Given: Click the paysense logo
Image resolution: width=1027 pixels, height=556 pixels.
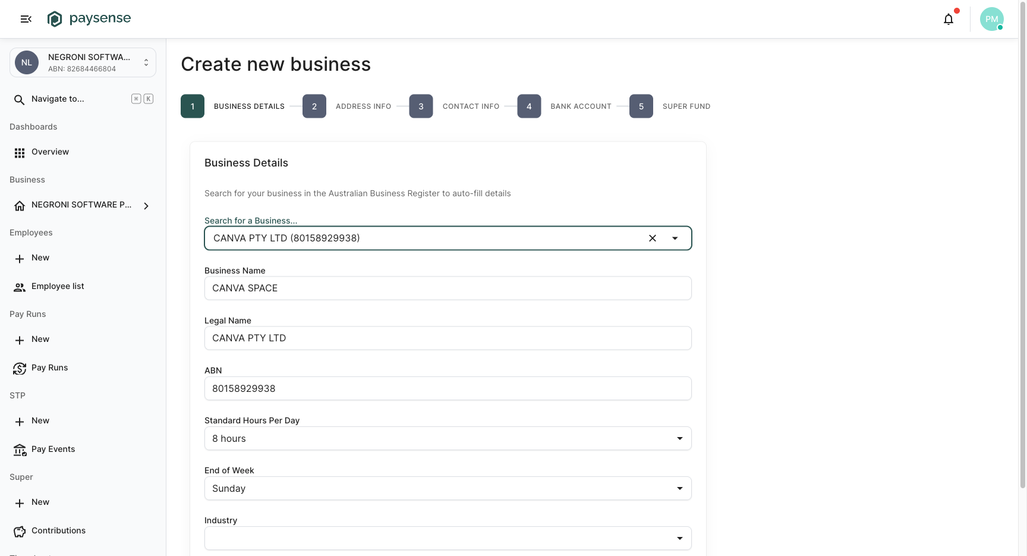Looking at the screenshot, I should [89, 19].
